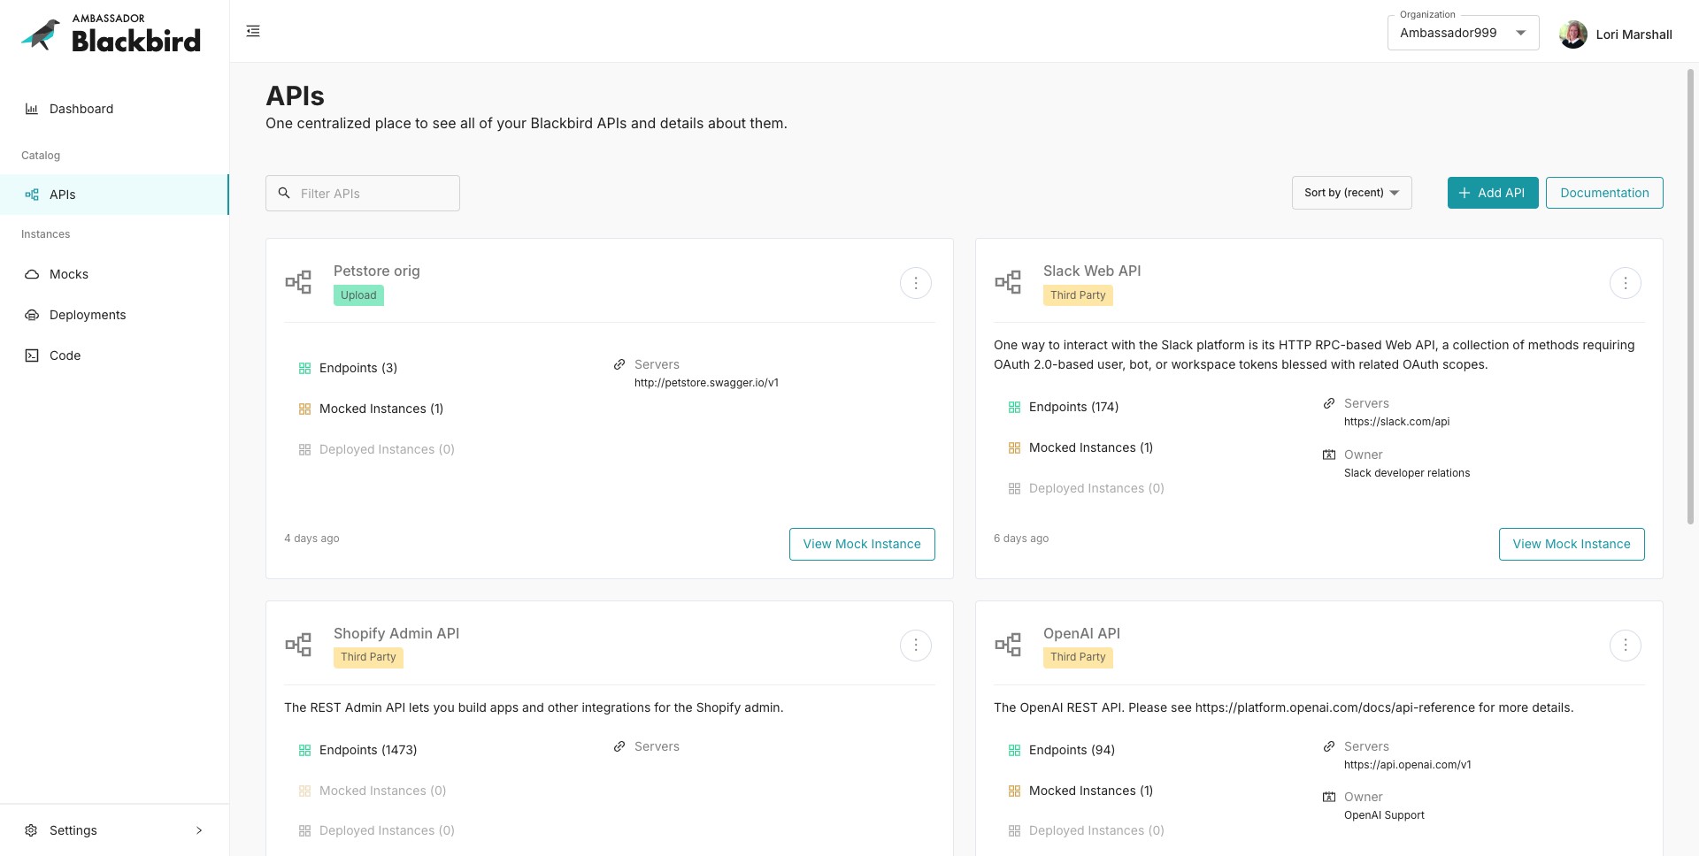The height and width of the screenshot is (856, 1699).
Task: Click the search magnifier icon
Action: click(x=284, y=193)
